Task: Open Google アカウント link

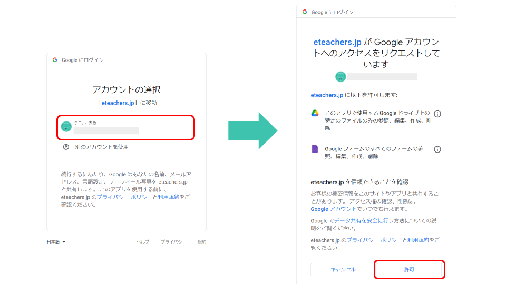Action: point(333,209)
